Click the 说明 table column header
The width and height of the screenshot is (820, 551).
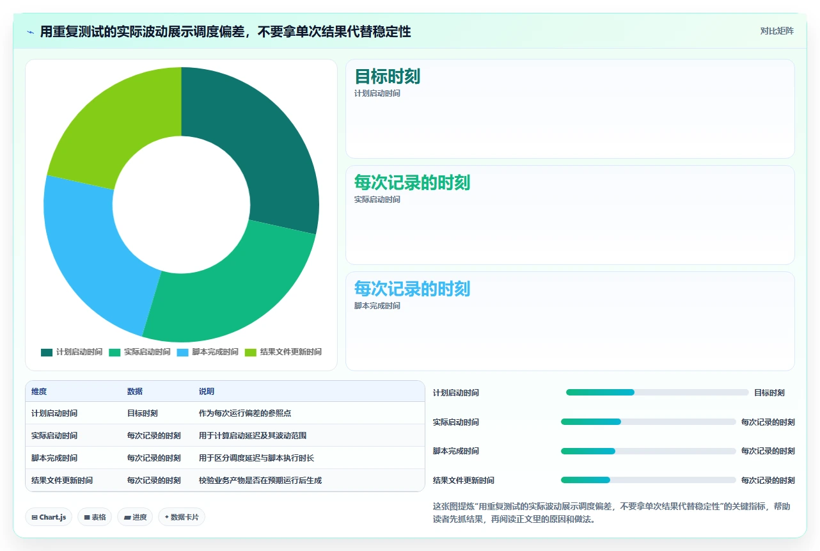(x=207, y=392)
